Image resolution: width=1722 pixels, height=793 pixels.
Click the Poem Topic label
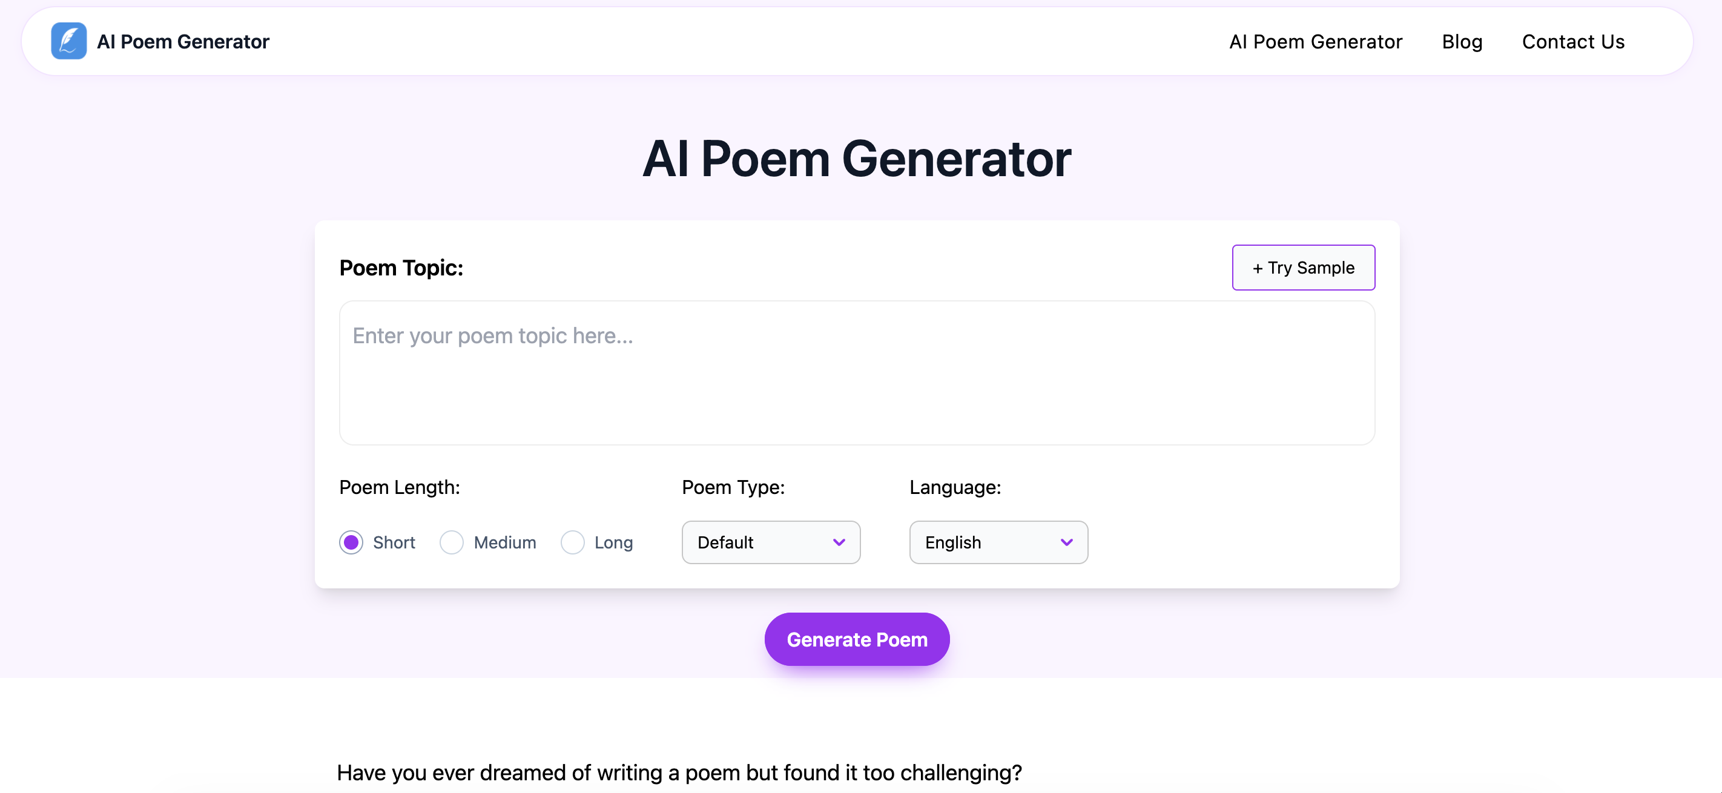click(x=401, y=268)
